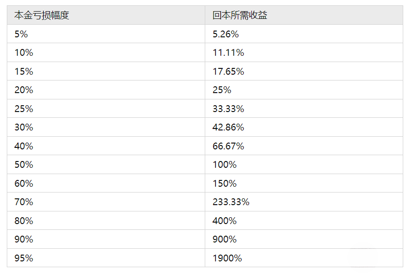Screen dimensions: 411x274
Task: Click the 33.33% return cell
Action: (228, 109)
